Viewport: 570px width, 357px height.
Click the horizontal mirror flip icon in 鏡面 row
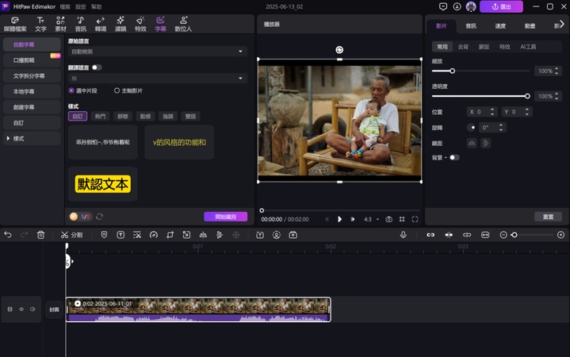(472, 143)
